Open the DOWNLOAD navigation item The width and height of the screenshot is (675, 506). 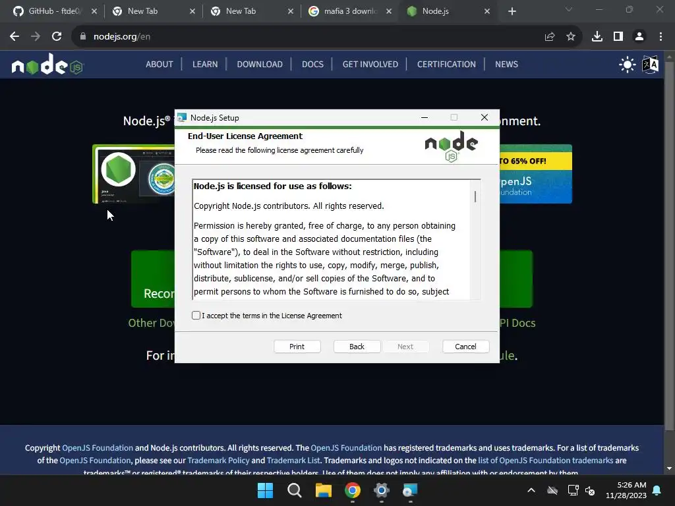[260, 64]
